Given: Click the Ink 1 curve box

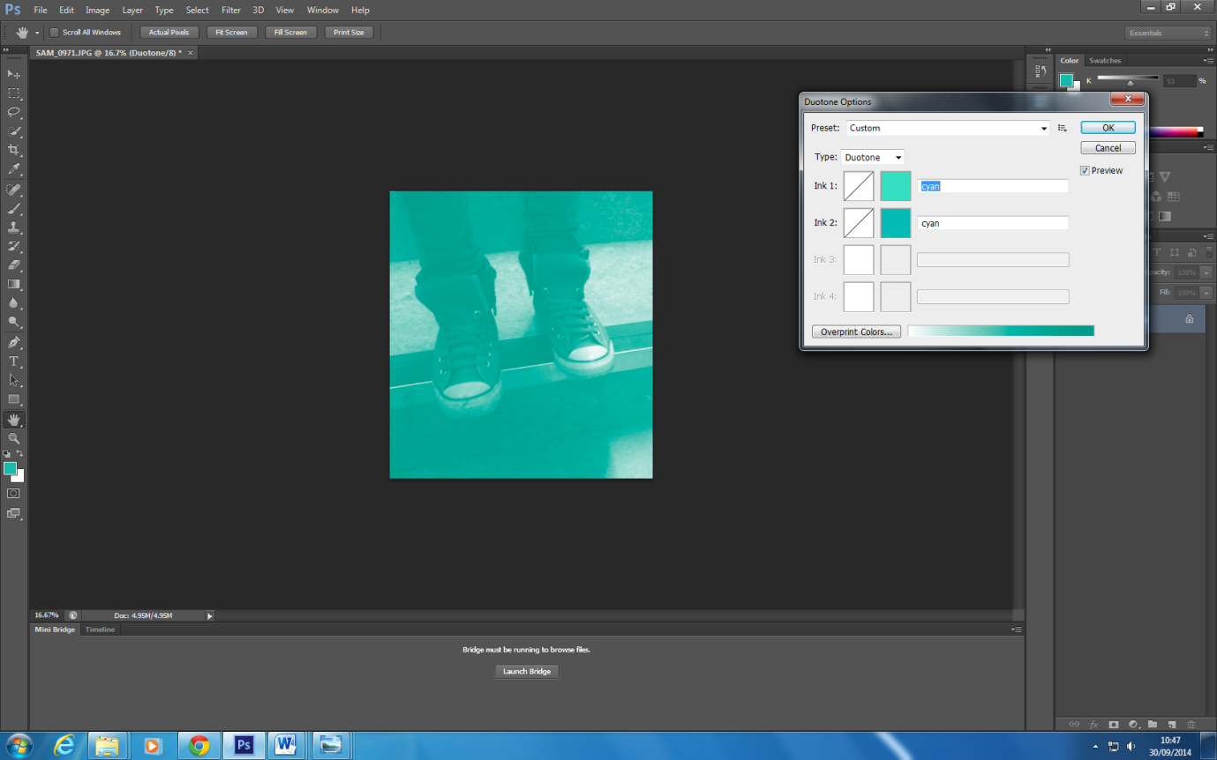Looking at the screenshot, I should tap(859, 186).
